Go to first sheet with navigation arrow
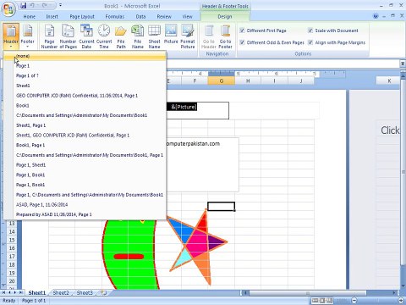This screenshot has width=406, height=305. click(4, 292)
